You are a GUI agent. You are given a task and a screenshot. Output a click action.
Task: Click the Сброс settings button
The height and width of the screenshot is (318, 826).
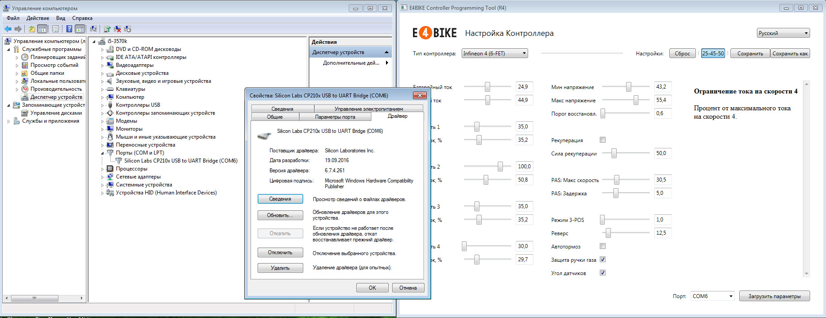[x=683, y=54]
